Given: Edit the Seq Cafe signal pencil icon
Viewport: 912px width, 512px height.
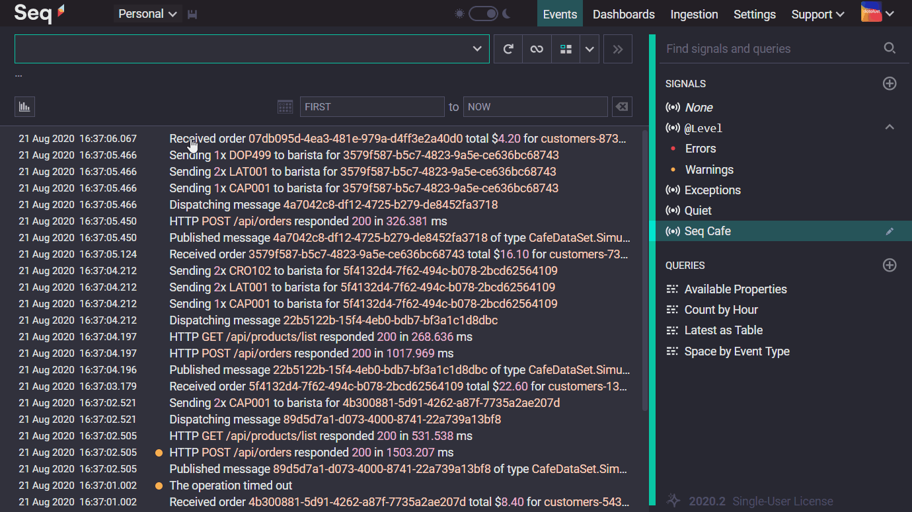Looking at the screenshot, I should coord(890,231).
